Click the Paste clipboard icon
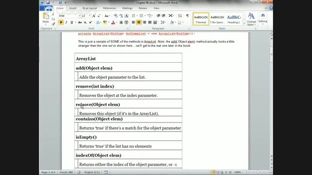Image resolution: width=312 pixels, height=175 pixels. [45, 16]
